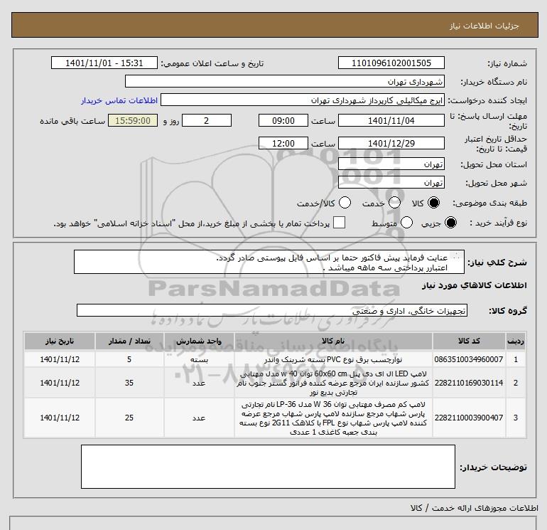
Task: Click quantity 5 in row 1
Action: (x=129, y=359)
